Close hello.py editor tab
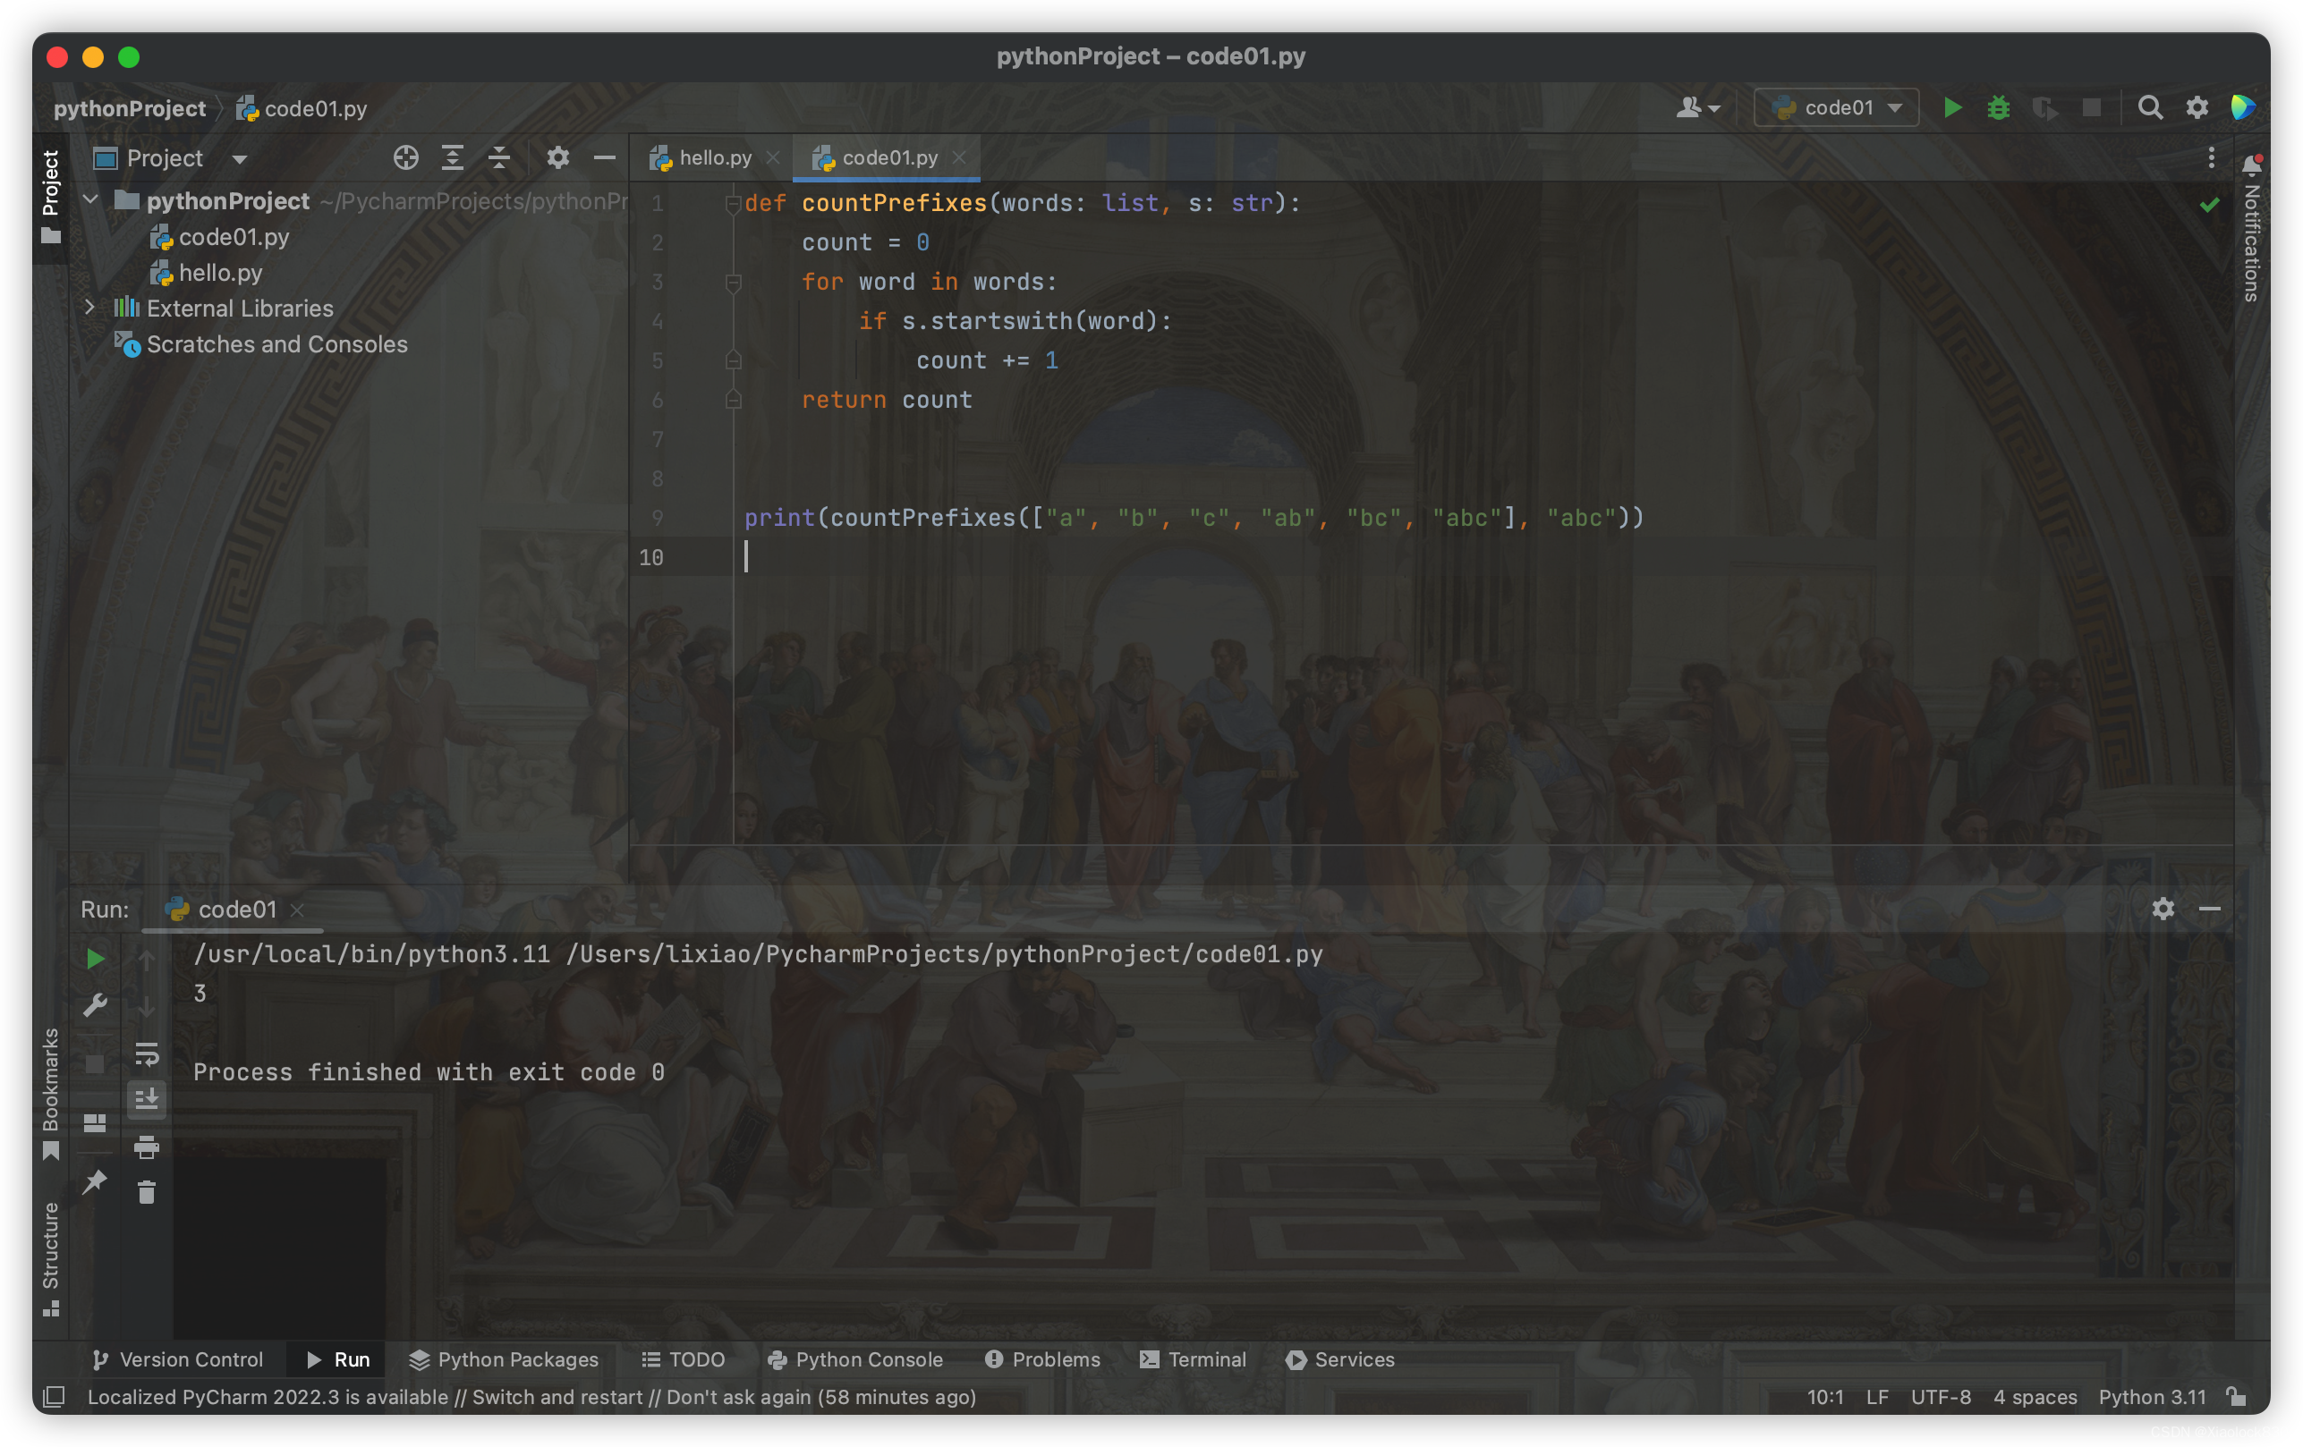 [773, 157]
